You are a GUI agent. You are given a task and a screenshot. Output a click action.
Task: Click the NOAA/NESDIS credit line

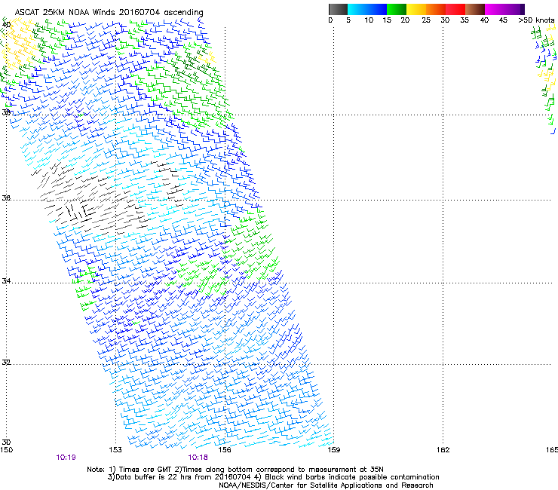point(326,485)
